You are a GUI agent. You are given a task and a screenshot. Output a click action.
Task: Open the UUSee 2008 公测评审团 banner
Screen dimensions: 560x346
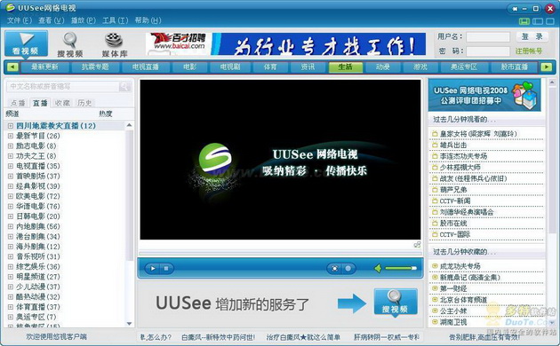pos(484,95)
